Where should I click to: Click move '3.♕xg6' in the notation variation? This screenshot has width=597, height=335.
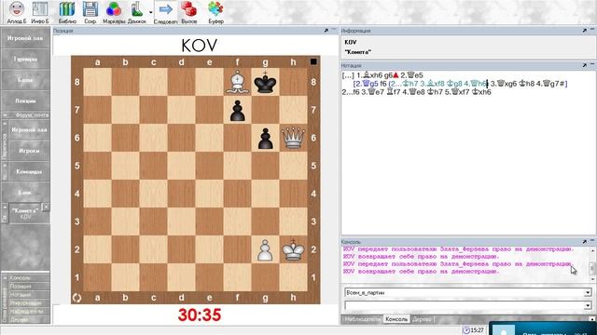coord(505,84)
